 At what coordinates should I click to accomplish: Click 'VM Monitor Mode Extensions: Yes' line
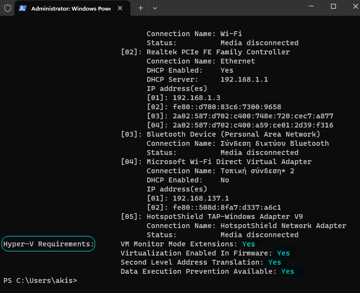(188, 244)
